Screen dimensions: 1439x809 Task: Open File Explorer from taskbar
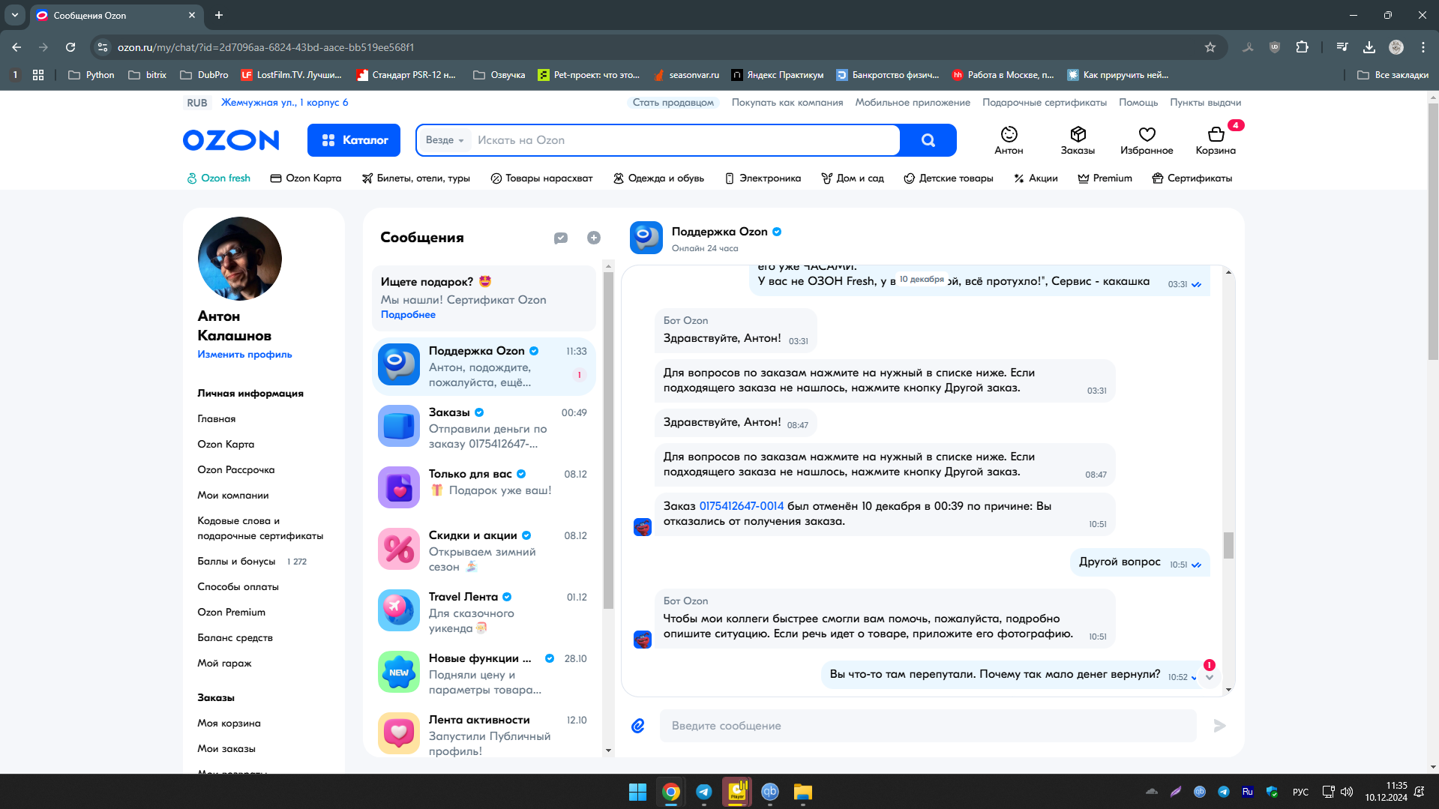(803, 792)
